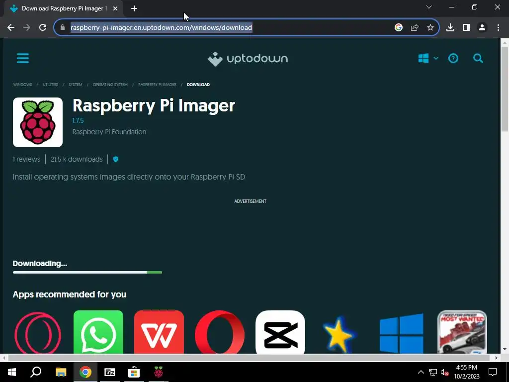Open Microsoft Store from the taskbar
The width and height of the screenshot is (509, 382).
pos(134,372)
